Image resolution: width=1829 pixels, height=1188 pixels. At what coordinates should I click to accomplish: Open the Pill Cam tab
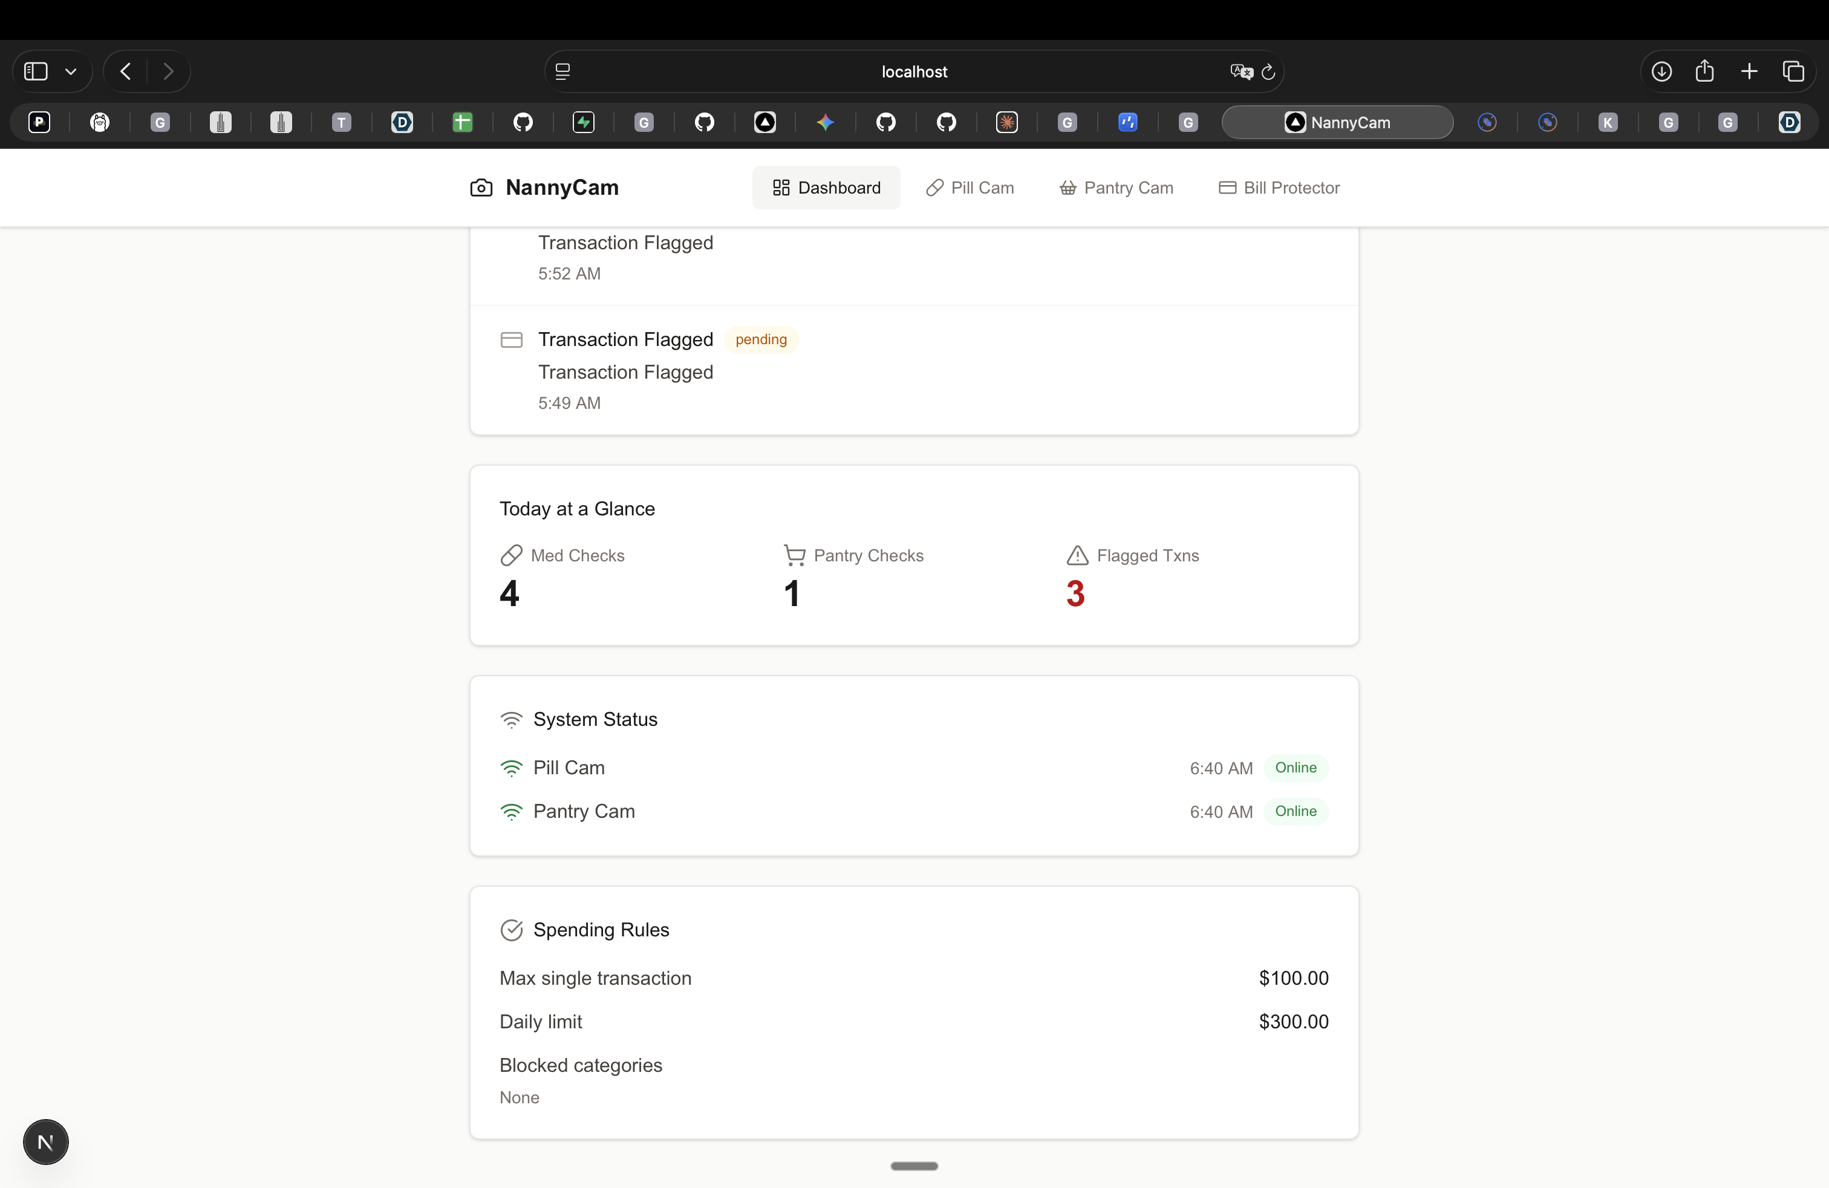coord(970,188)
